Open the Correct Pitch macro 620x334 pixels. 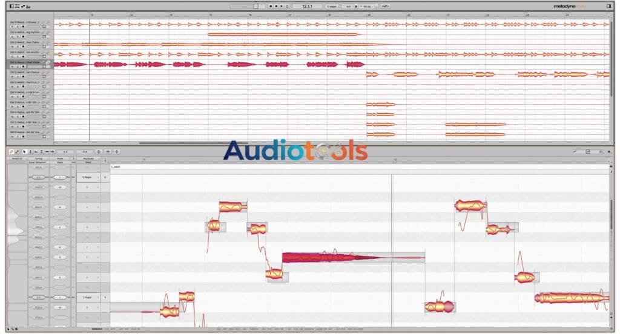click(x=99, y=152)
